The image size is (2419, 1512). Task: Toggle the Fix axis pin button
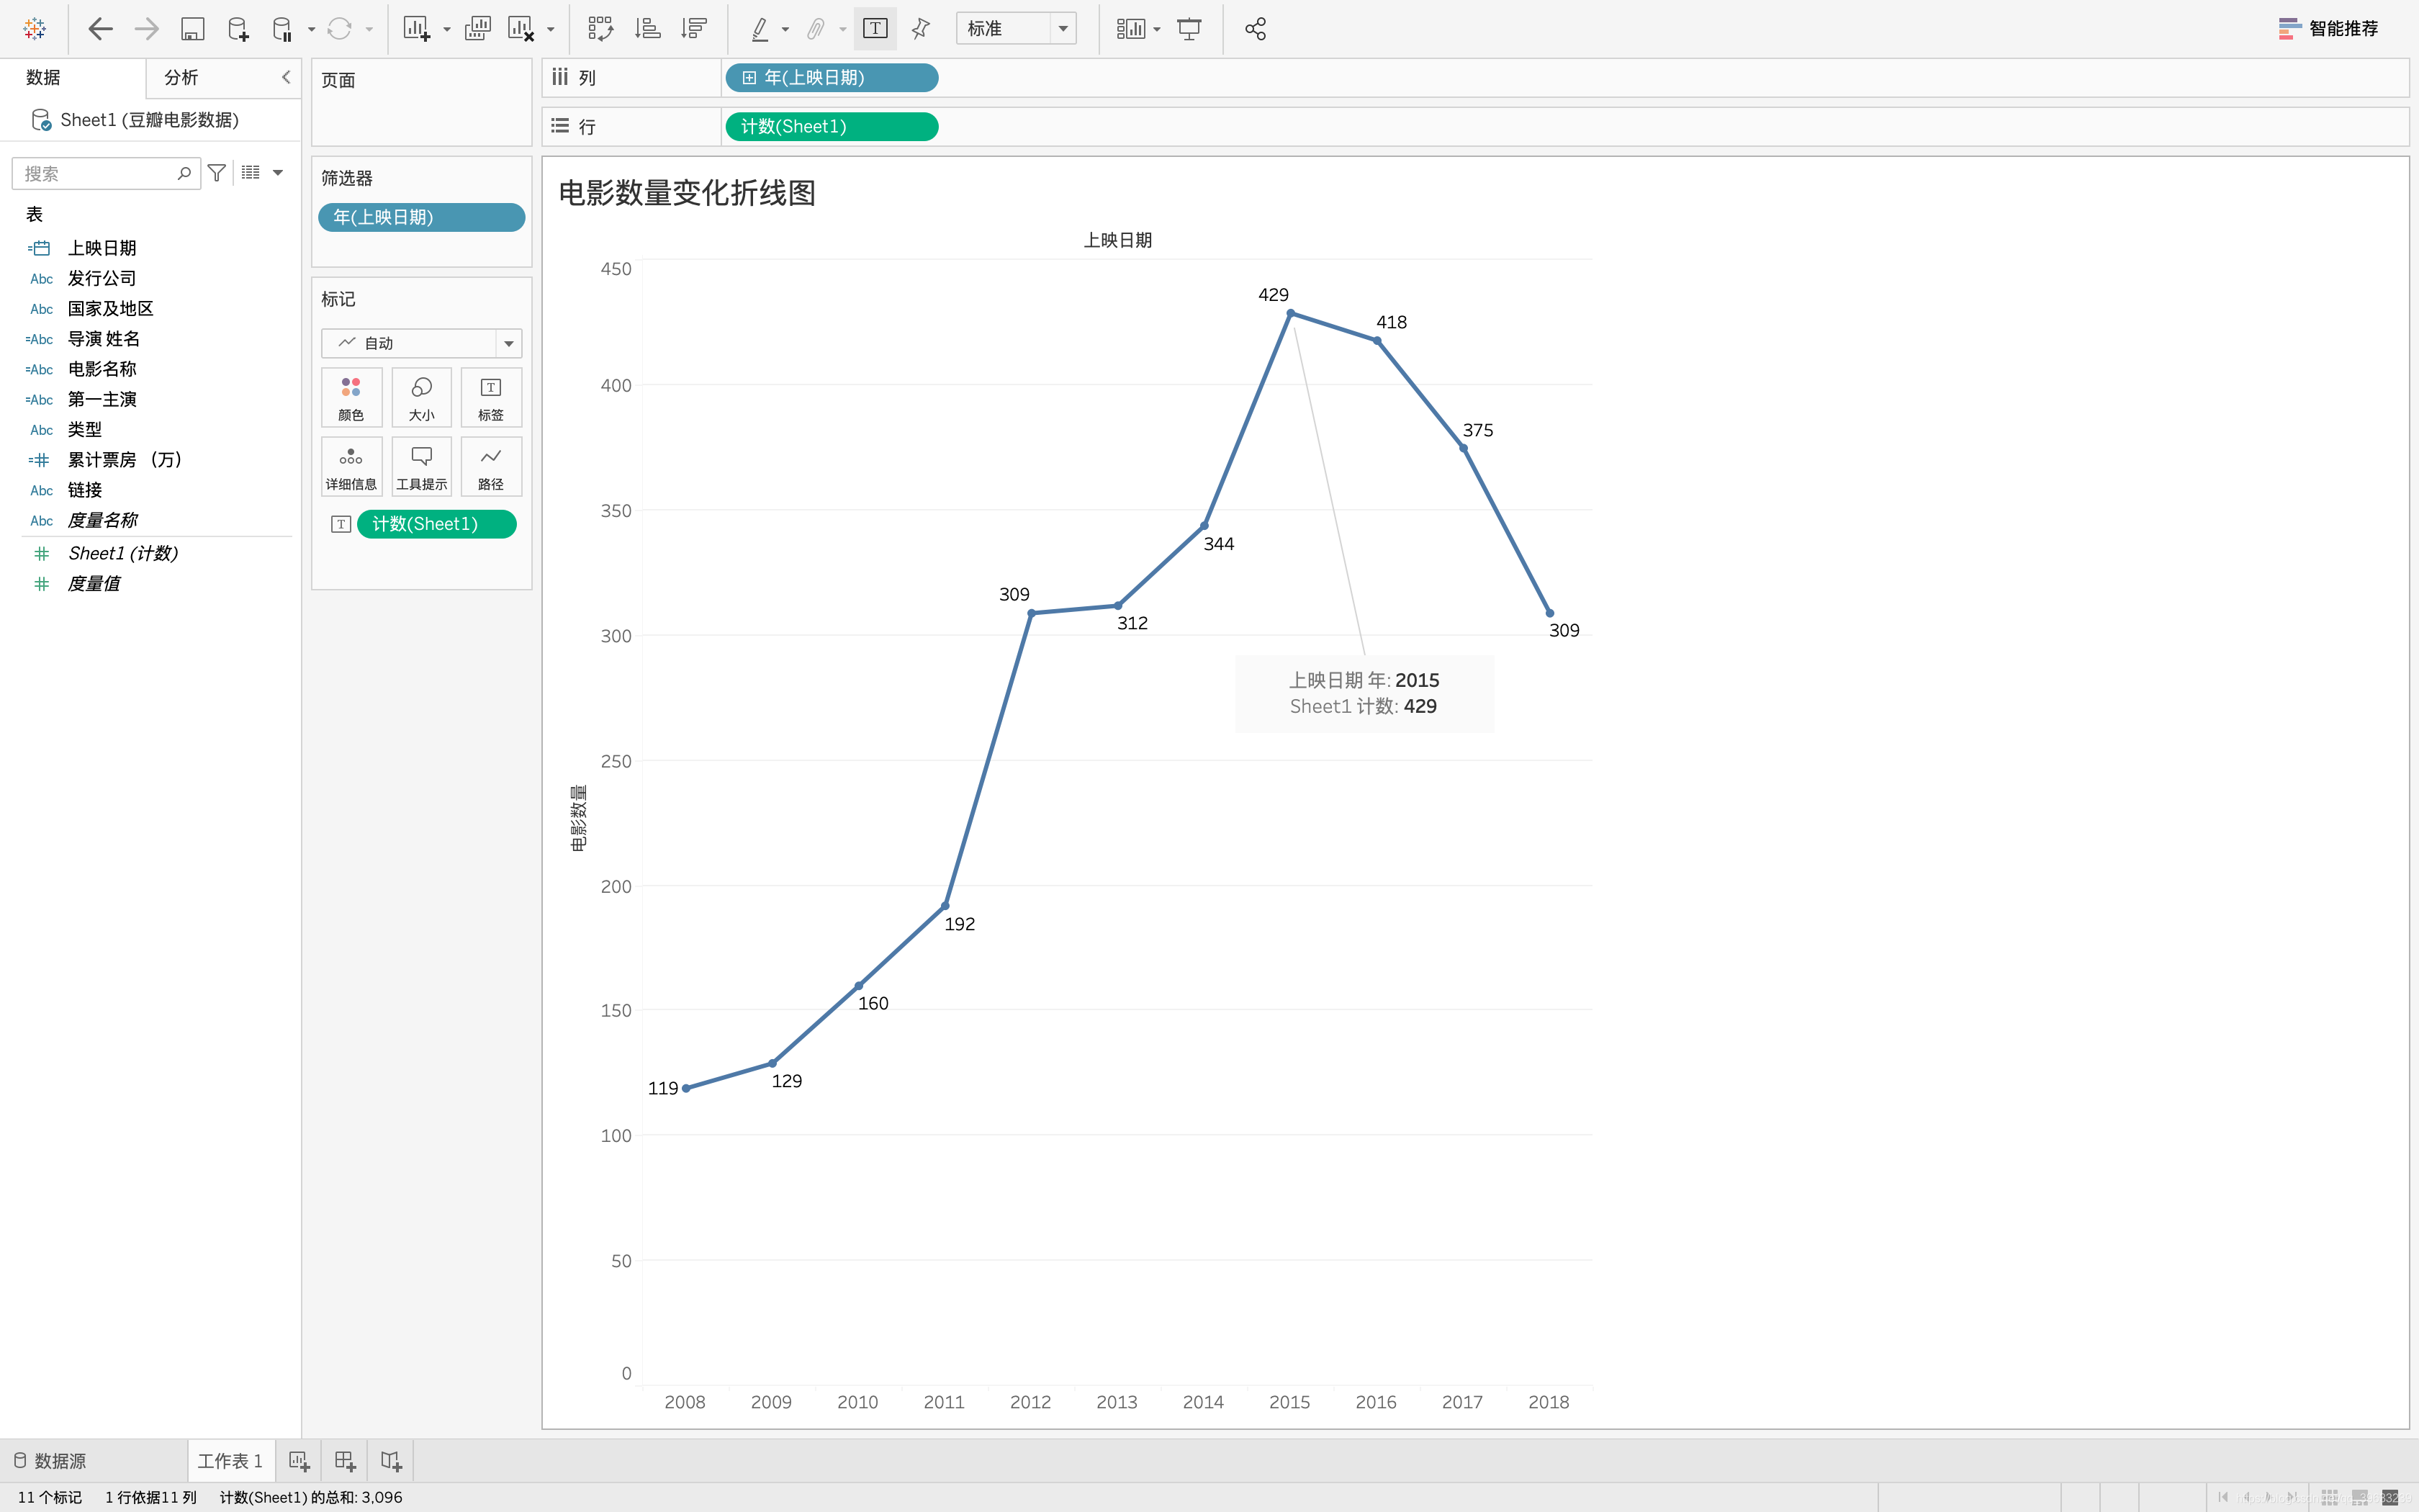(x=921, y=29)
